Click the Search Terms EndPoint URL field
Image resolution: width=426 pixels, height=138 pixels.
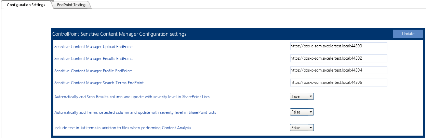pos(338,82)
